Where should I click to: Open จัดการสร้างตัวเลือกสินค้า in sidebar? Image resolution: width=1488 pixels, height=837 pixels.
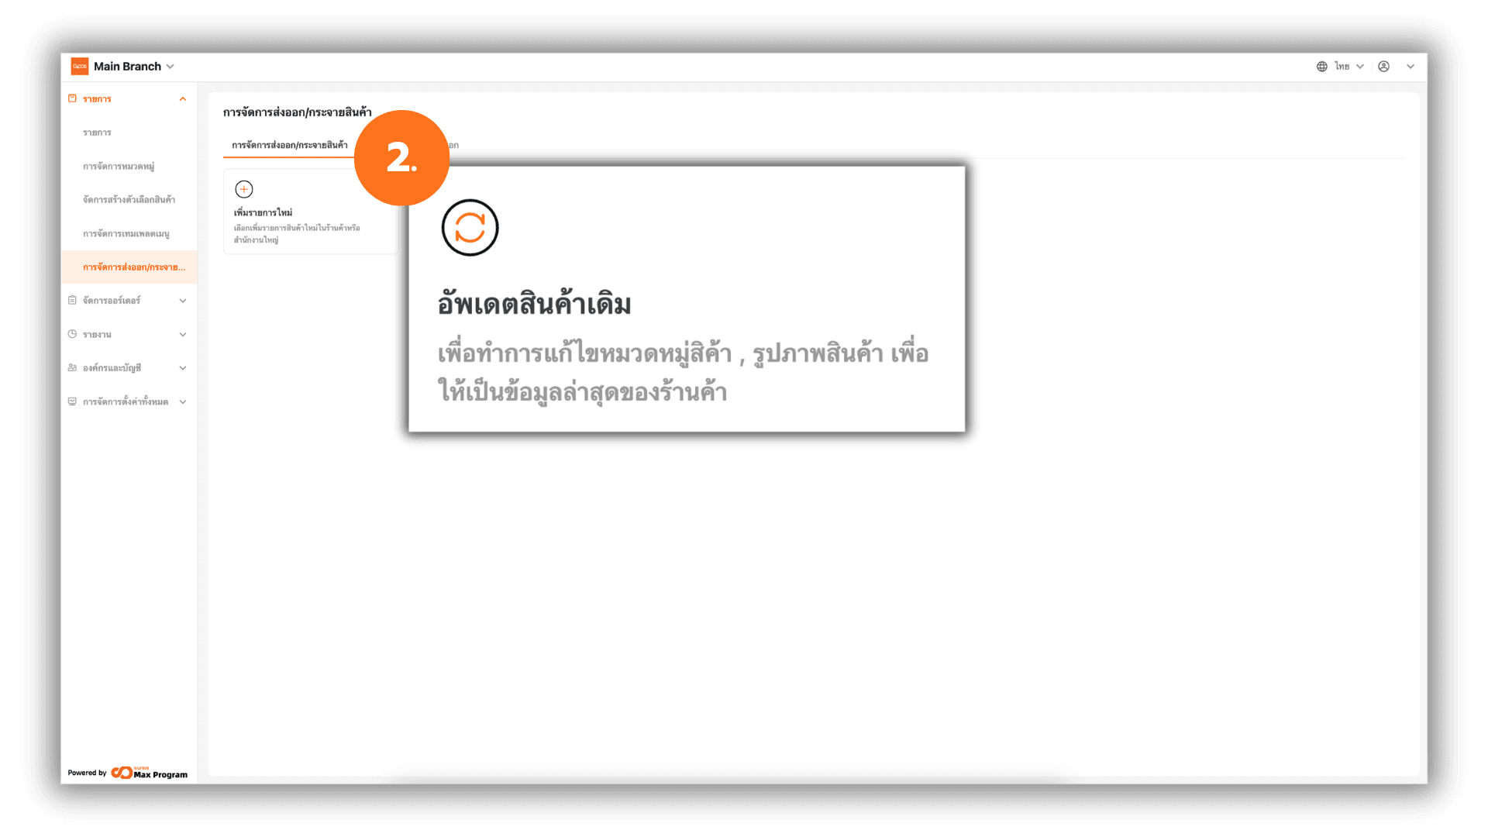(x=129, y=200)
